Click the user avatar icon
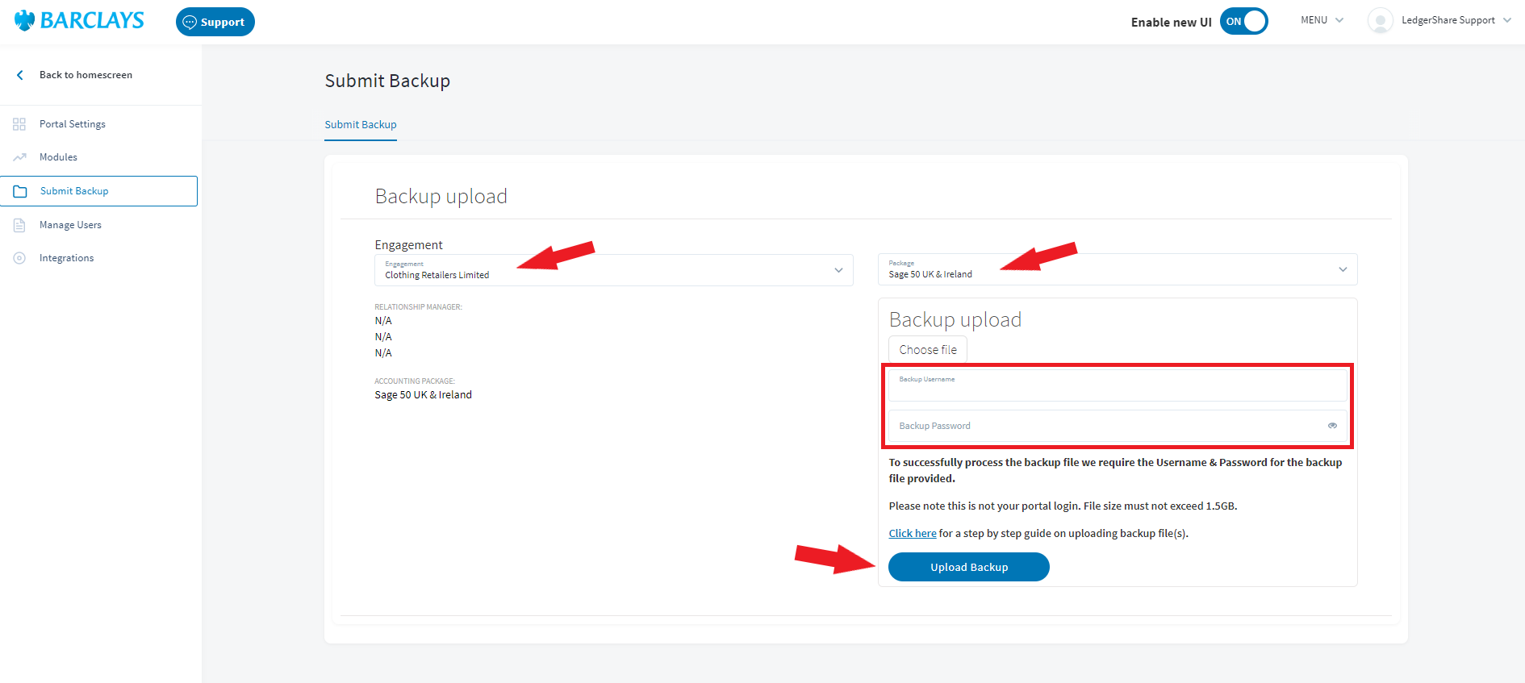This screenshot has height=683, width=1525. (x=1380, y=21)
